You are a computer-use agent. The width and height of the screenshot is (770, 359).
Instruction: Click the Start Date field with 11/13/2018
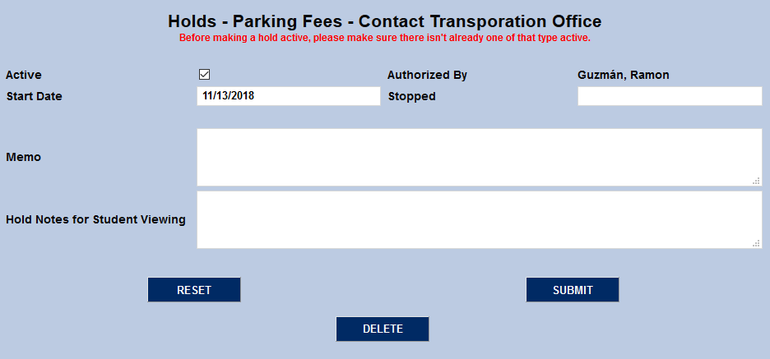click(x=288, y=96)
